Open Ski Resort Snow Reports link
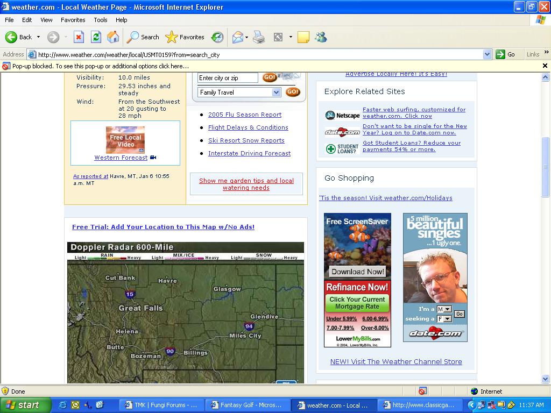Image resolution: width=551 pixels, height=413 pixels. click(246, 140)
